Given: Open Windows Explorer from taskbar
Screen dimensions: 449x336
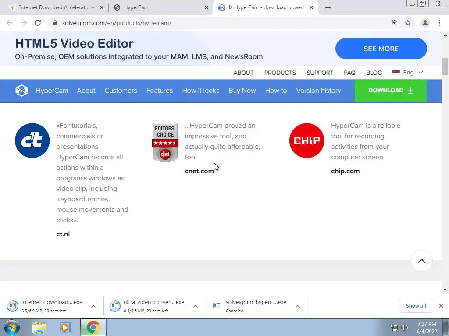Looking at the screenshot, I should click(x=39, y=328).
